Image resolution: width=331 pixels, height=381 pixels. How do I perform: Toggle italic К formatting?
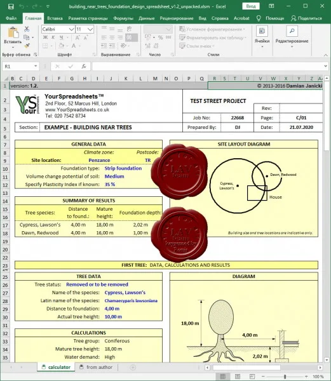click(x=53, y=37)
